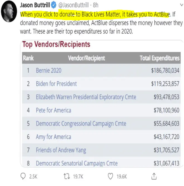The image size is (184, 186).
Task: Open the share upload icon
Action: click(x=154, y=176)
